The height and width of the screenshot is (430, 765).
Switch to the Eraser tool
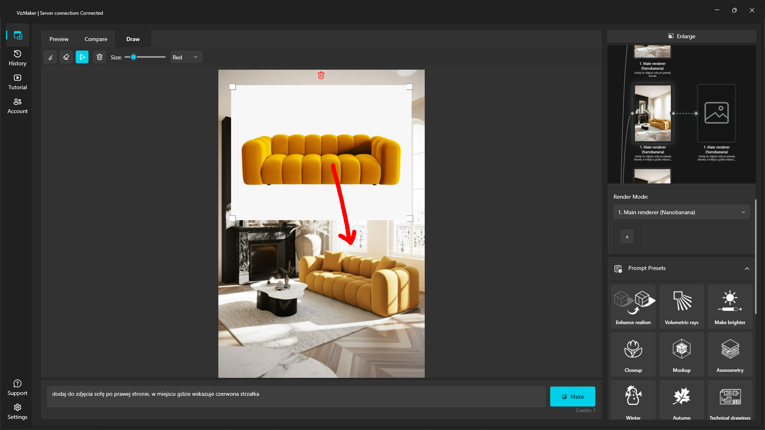66,57
